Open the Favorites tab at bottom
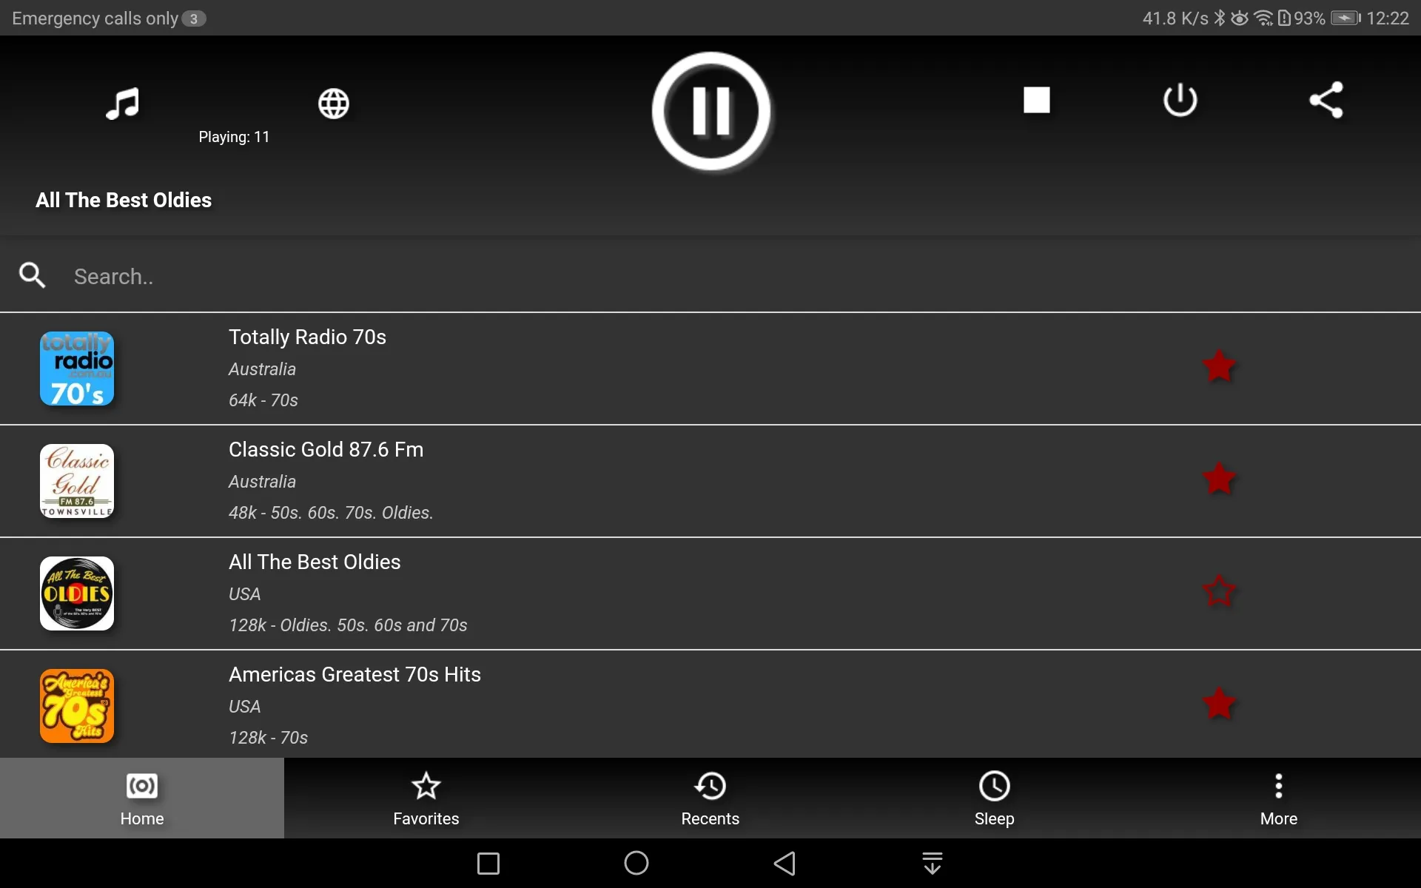 (x=426, y=798)
